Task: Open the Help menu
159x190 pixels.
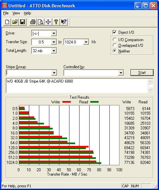Action: [x=27, y=13]
